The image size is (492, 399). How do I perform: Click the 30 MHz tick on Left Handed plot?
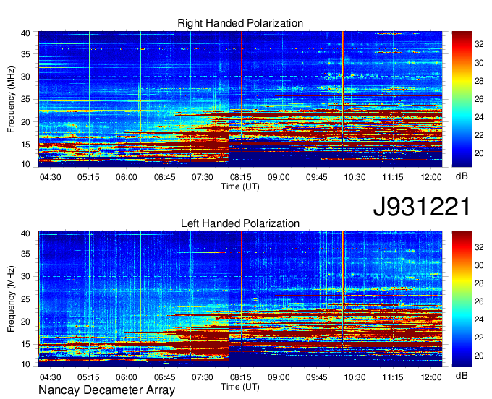pyautogui.click(x=25, y=276)
